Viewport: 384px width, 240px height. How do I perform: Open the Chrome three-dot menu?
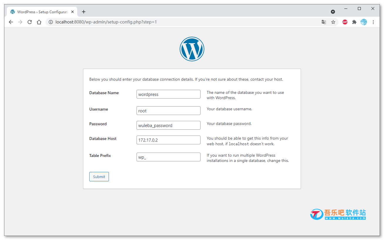coord(373,22)
